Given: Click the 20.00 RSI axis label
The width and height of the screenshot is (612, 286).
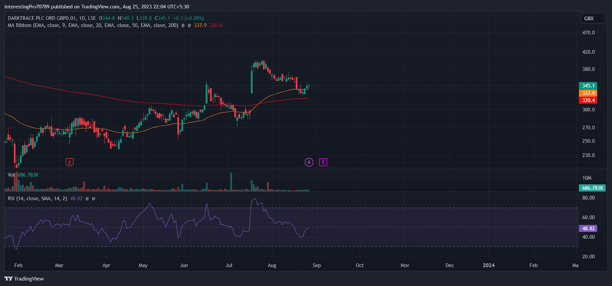Looking at the screenshot, I should point(588,257).
